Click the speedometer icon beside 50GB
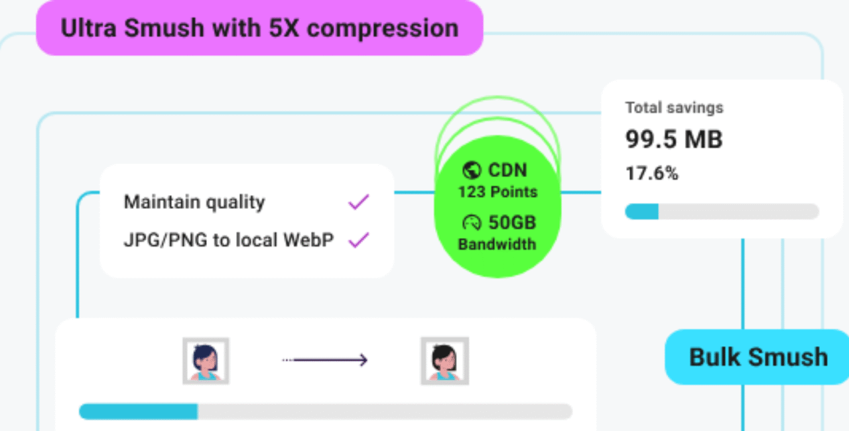The image size is (849, 431). point(472,222)
